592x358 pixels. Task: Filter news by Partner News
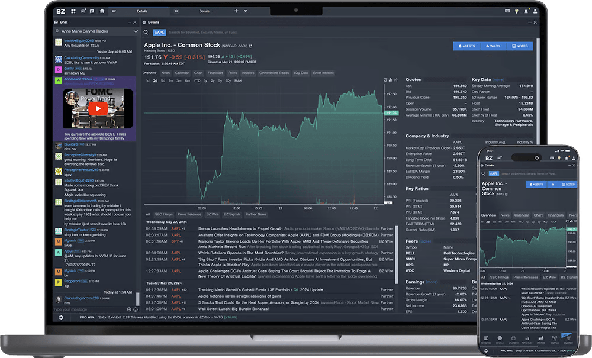[256, 214]
